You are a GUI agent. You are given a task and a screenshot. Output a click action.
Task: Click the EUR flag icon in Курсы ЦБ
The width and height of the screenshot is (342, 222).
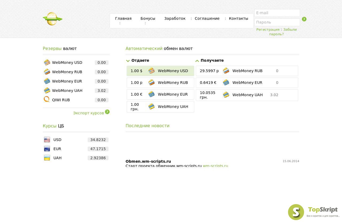47,149
